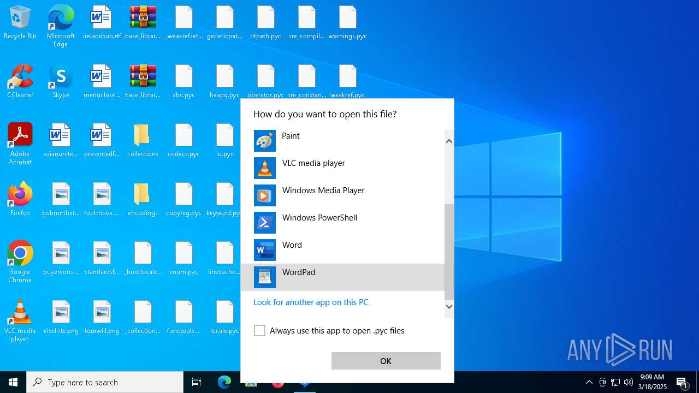
Task: Confirm with the OK button
Action: point(386,361)
